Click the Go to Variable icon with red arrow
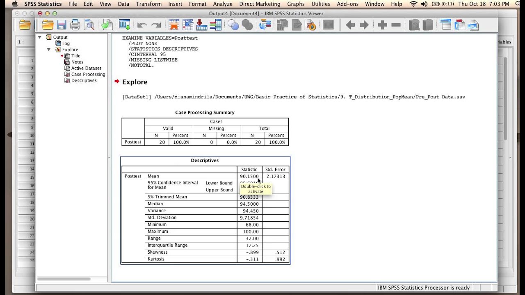525x295 pixels. (x=202, y=25)
